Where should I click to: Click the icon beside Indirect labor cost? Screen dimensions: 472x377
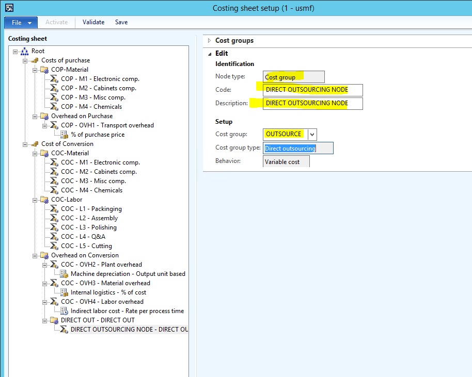[x=64, y=311]
